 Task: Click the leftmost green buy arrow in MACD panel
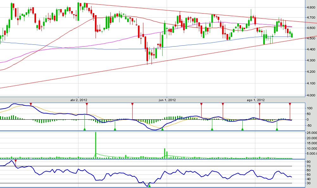click(84, 129)
